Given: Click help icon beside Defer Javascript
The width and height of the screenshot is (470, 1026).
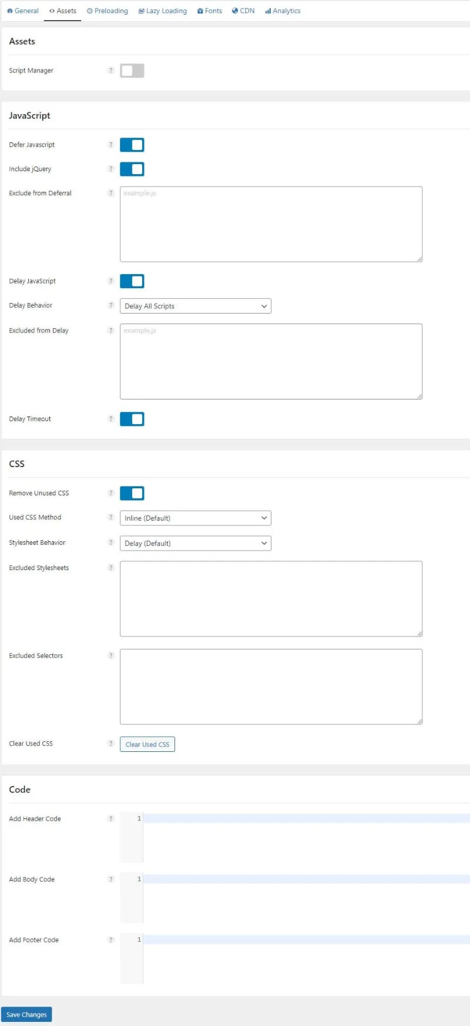Looking at the screenshot, I should tap(110, 145).
